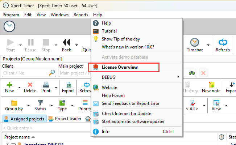Add a New note
This screenshot has height=145, width=236.
[x=211, y=85]
